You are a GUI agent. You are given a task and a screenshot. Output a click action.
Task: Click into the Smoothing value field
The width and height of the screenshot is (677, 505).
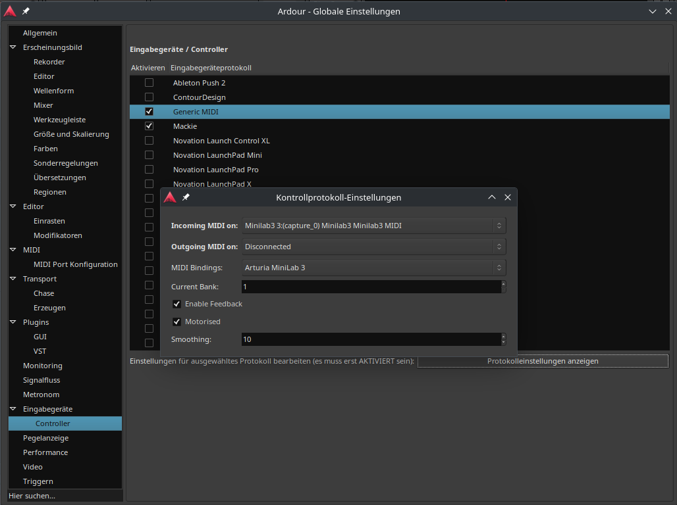click(371, 339)
